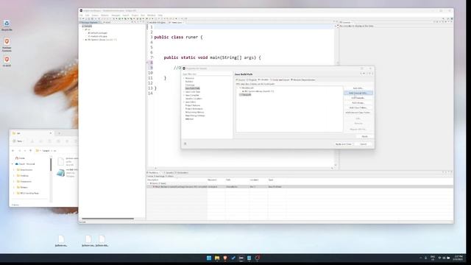Viewport: 471px width, 265px height.
Task: Collapse the src folder in Package Explorer
Action: (84, 29)
